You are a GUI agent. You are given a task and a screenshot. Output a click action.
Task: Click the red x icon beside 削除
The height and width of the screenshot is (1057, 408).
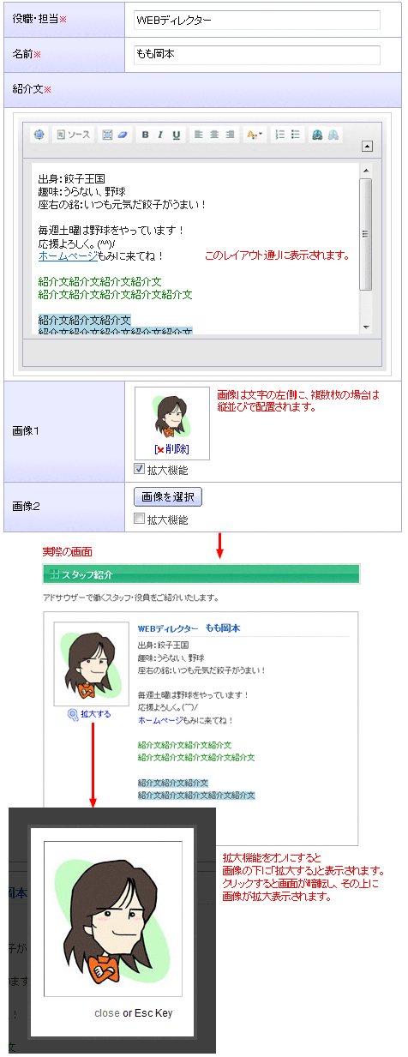point(160,449)
